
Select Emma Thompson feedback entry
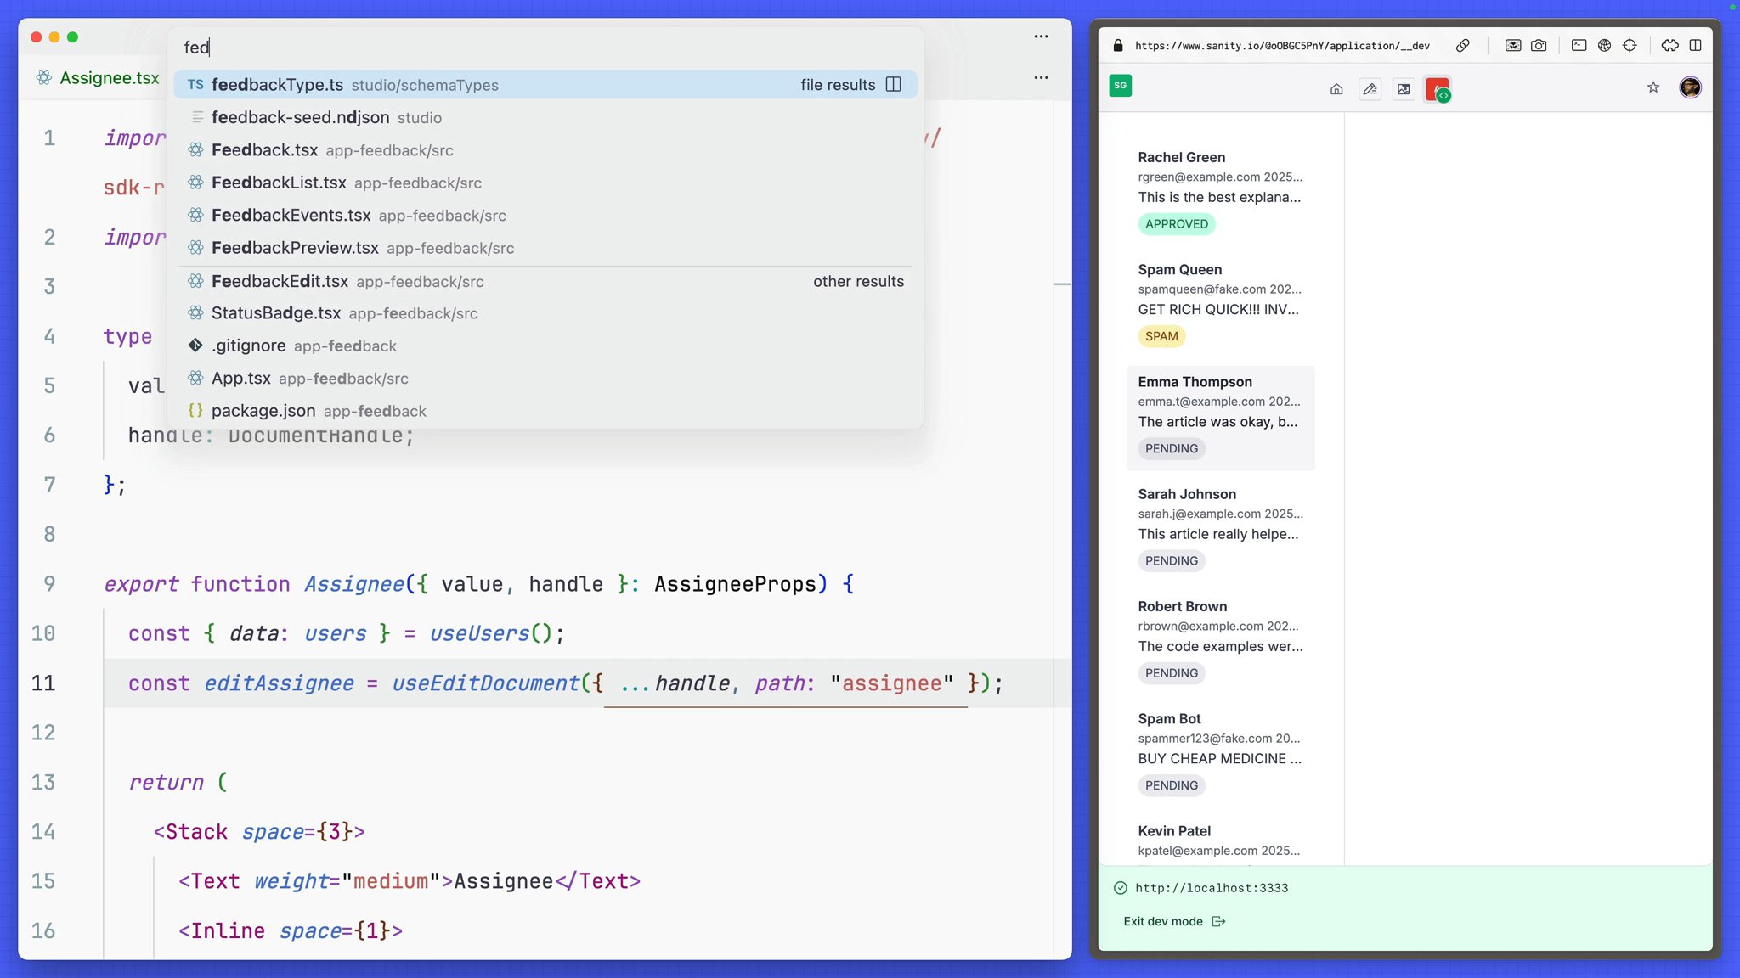(1221, 418)
